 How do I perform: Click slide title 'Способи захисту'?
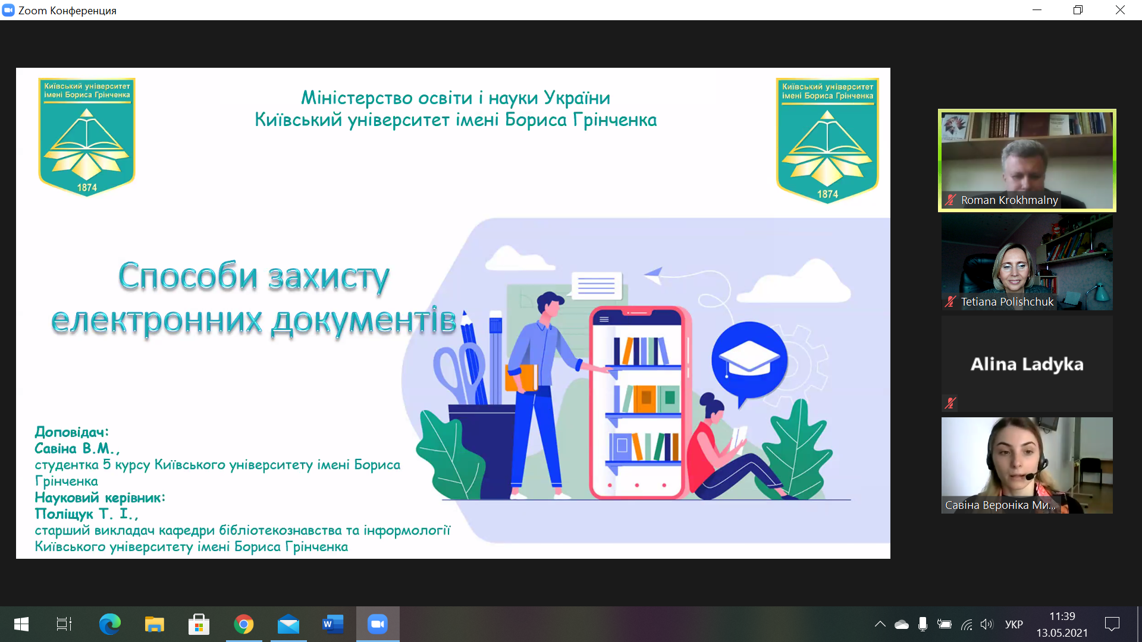(254, 277)
